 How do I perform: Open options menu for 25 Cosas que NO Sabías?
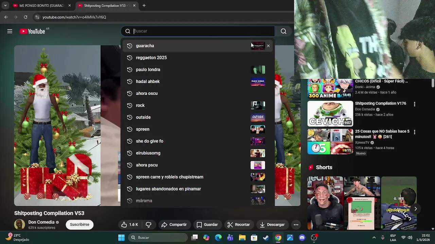point(414,132)
